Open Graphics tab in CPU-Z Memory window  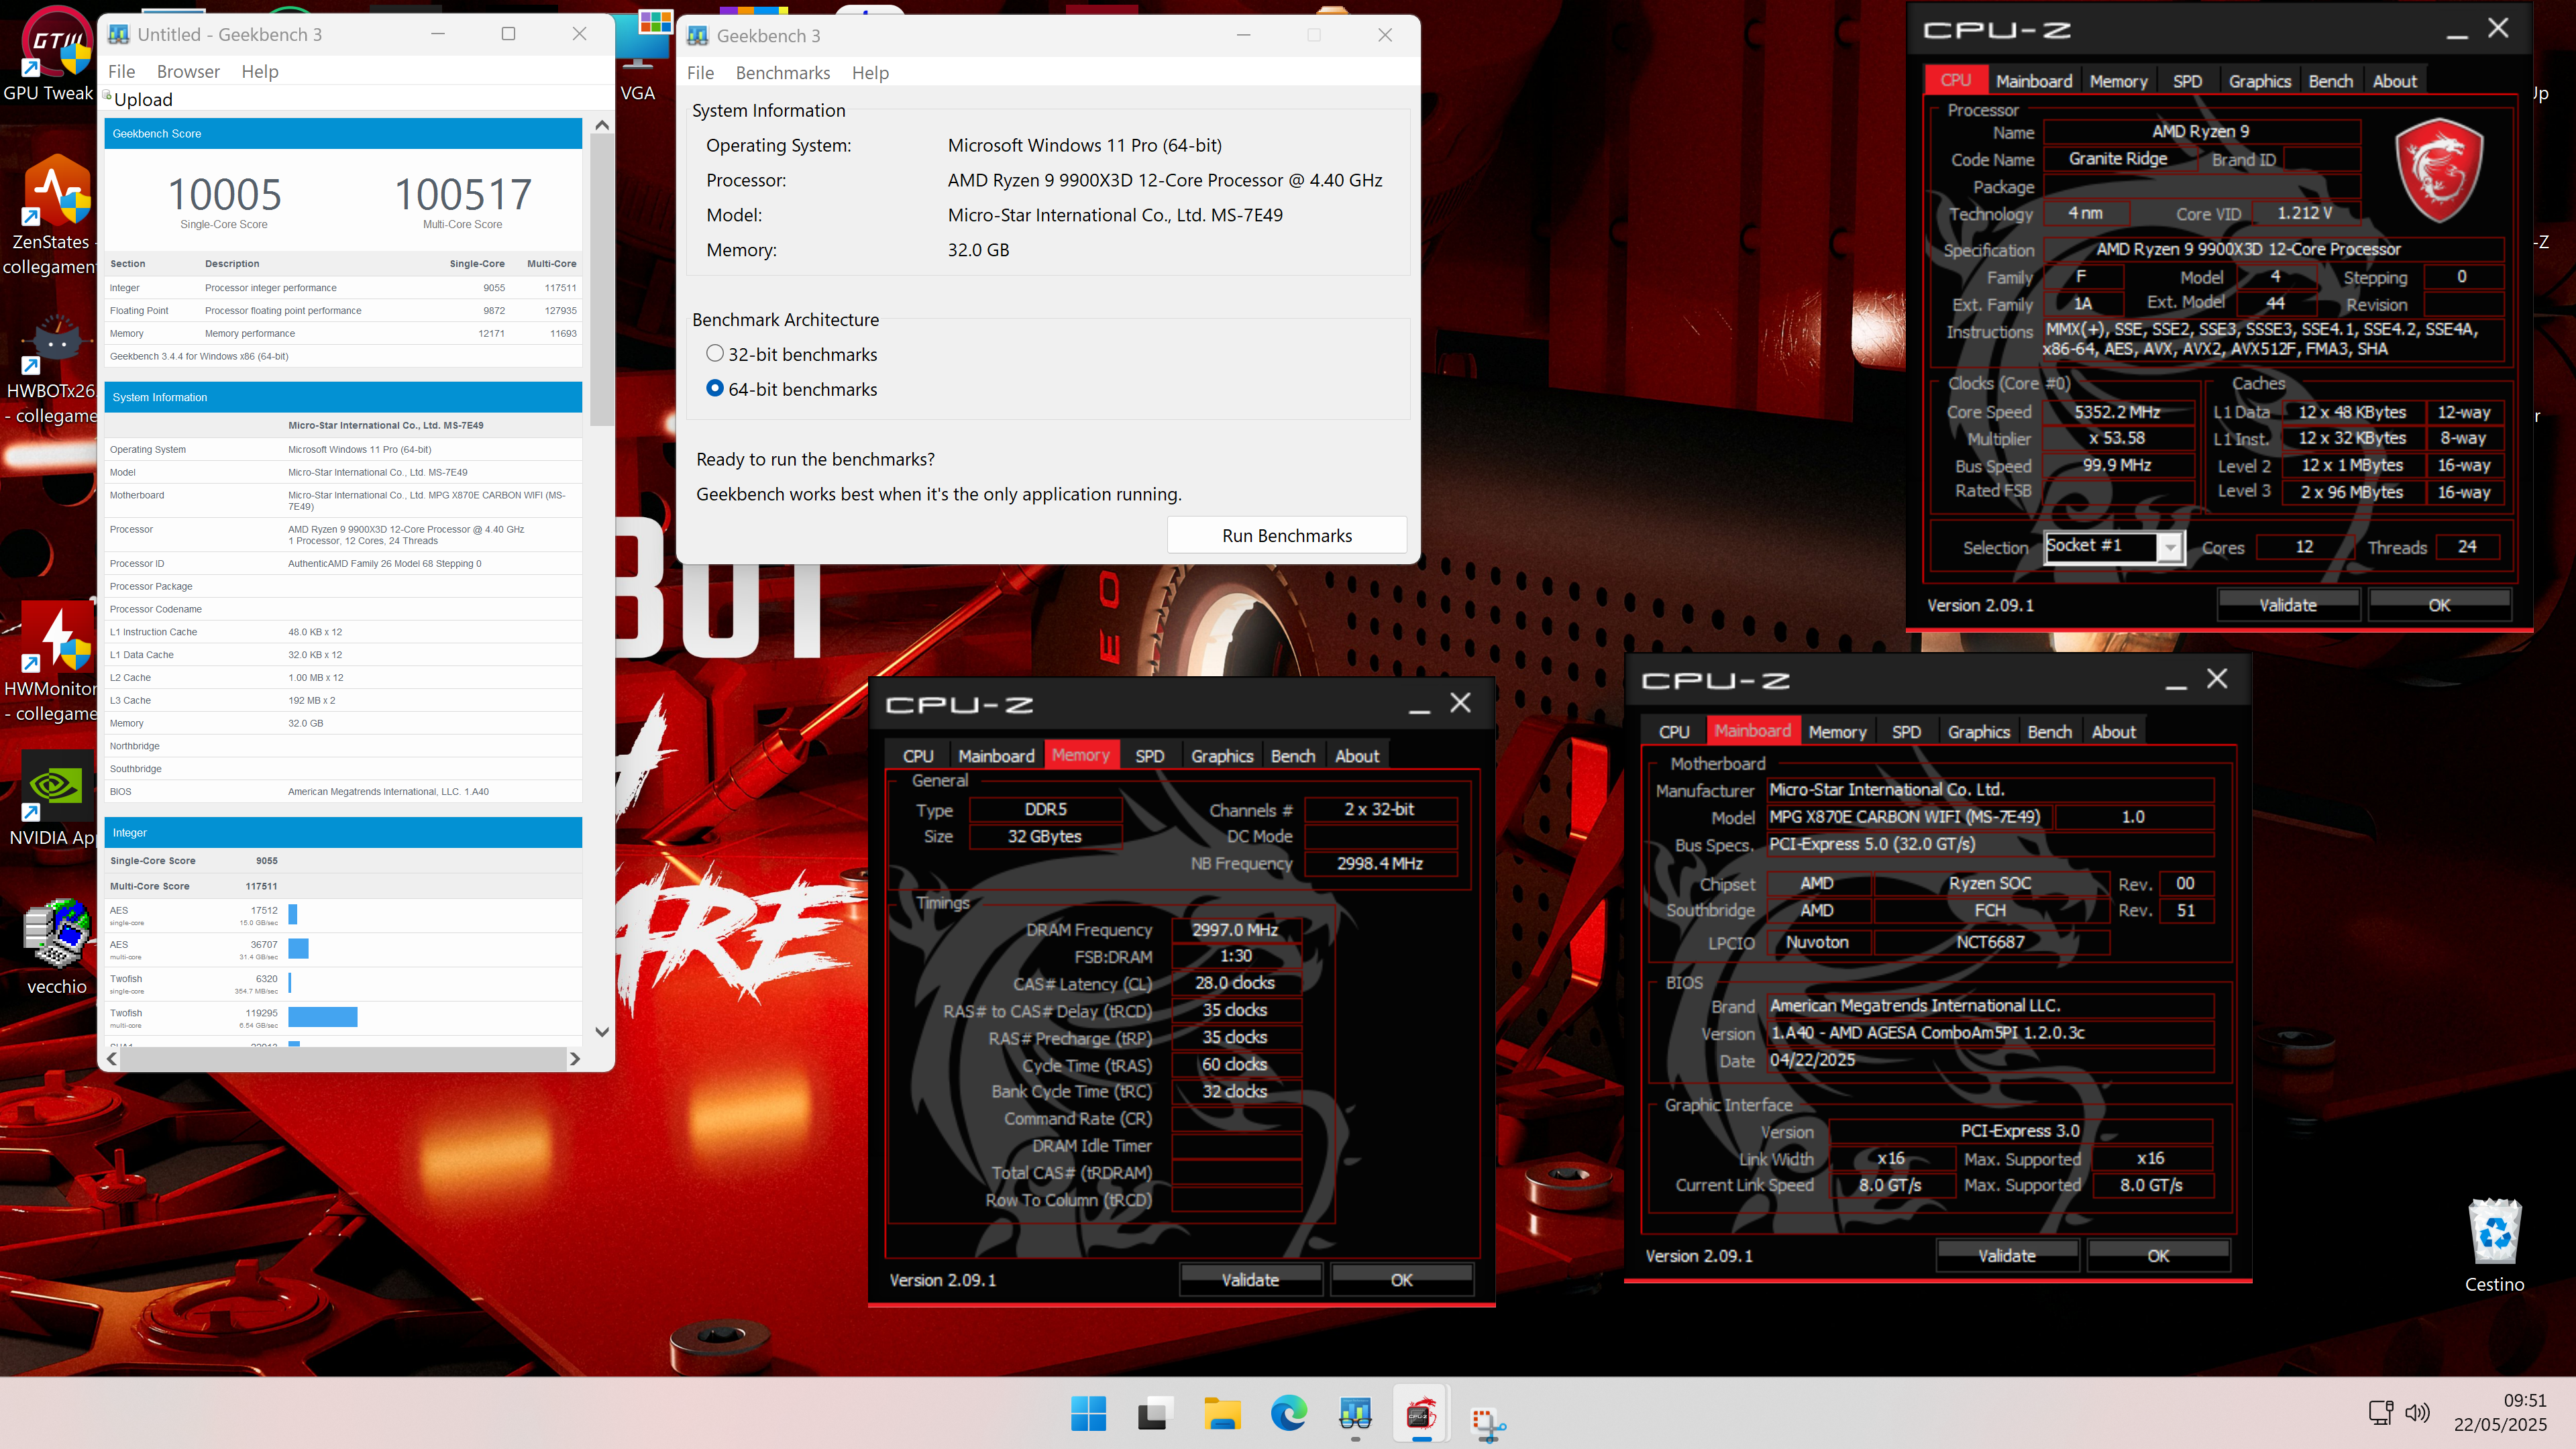[1222, 756]
